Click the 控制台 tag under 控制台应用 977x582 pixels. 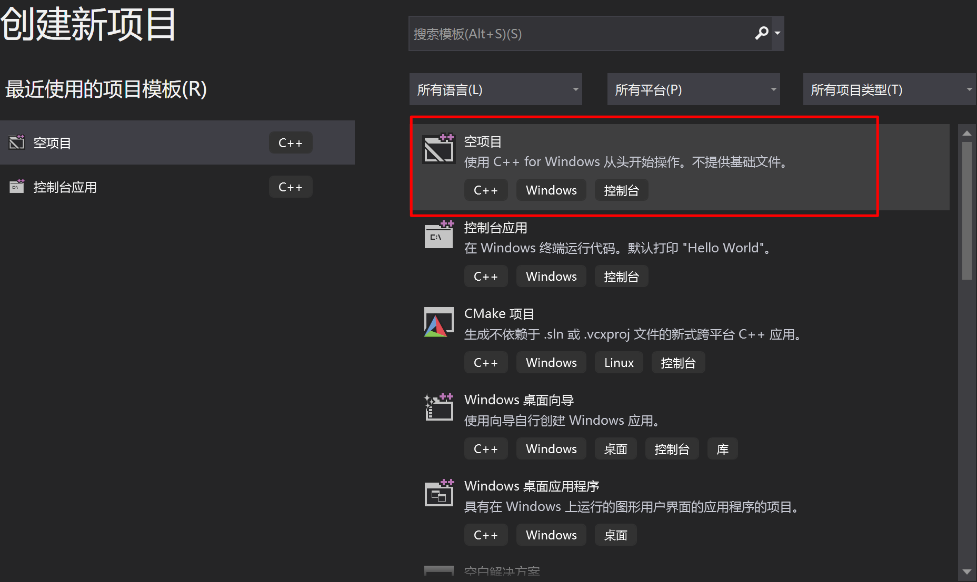[x=621, y=276]
